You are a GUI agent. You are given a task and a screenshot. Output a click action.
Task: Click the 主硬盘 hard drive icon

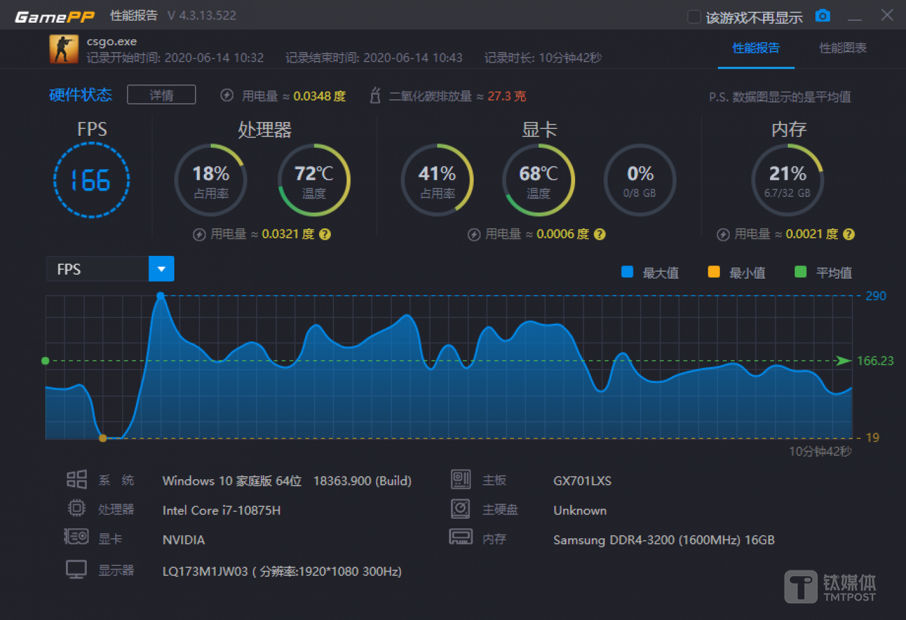pyautogui.click(x=461, y=509)
